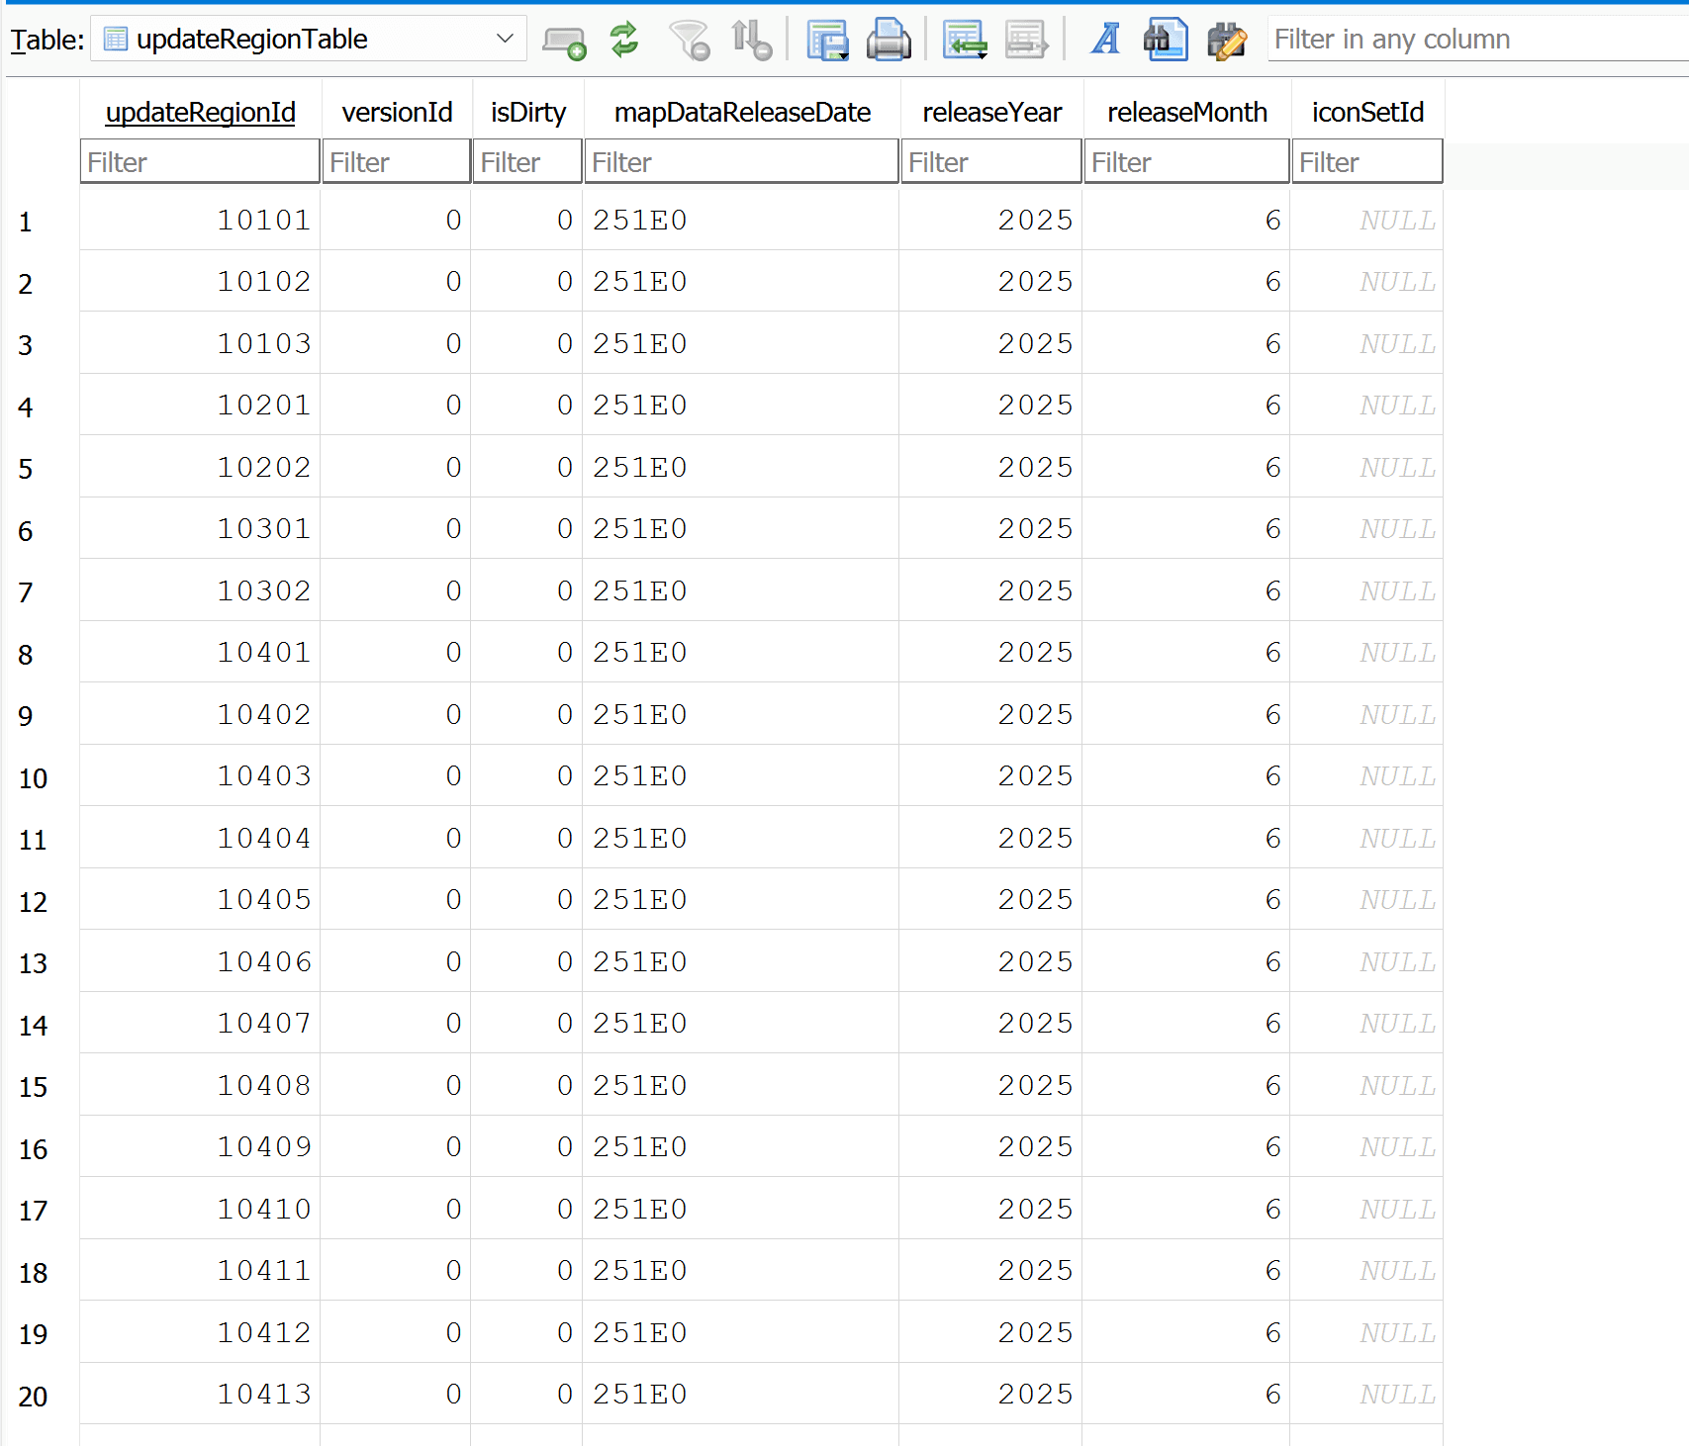Sort by mapDataReleaseDate column header
The width and height of the screenshot is (1689, 1446).
pyautogui.click(x=741, y=113)
